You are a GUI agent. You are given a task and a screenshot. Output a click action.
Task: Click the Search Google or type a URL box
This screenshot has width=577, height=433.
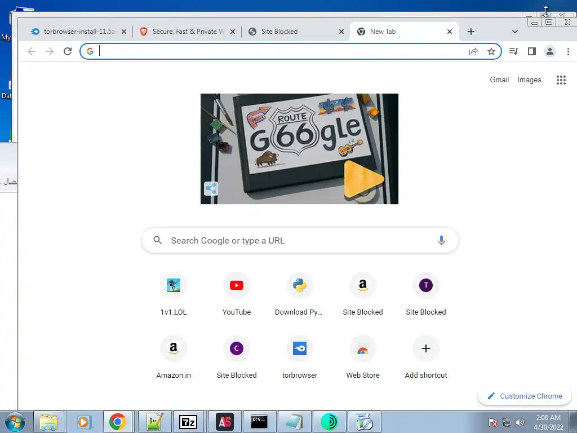(x=300, y=240)
